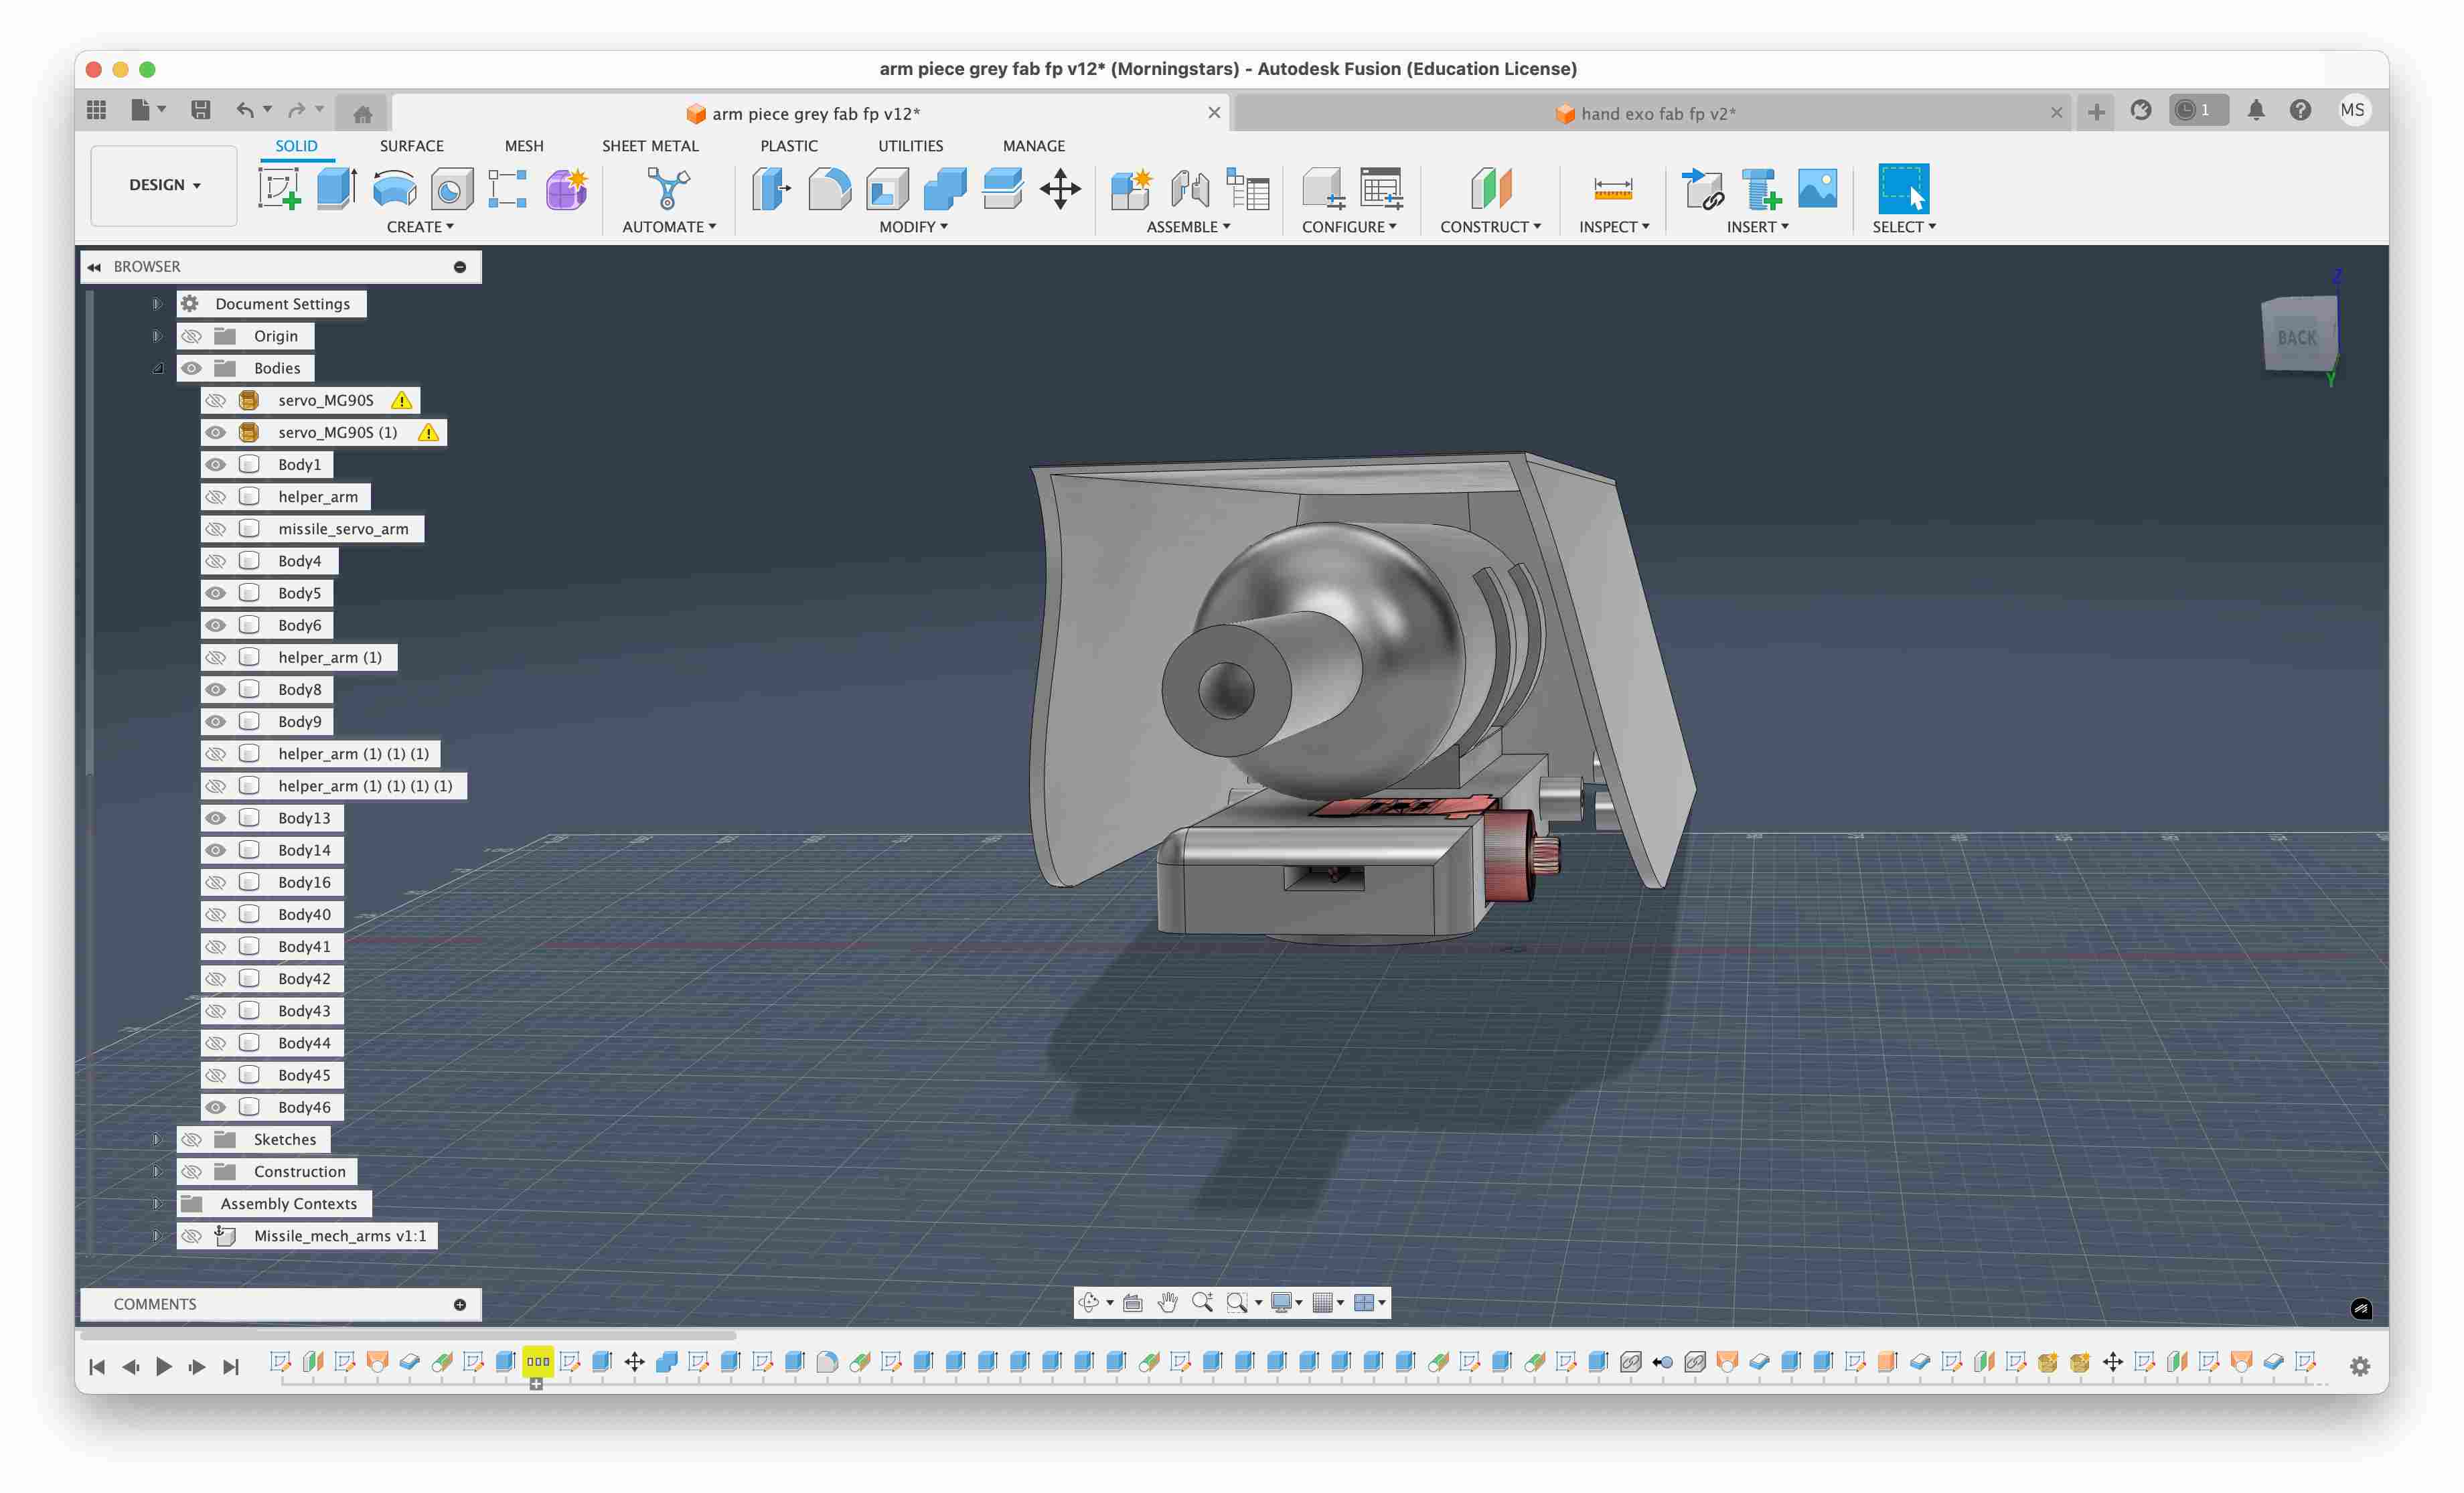Hide the servo_MG90S (1) body
Viewport: 2464px width, 1493px height.
coord(215,432)
